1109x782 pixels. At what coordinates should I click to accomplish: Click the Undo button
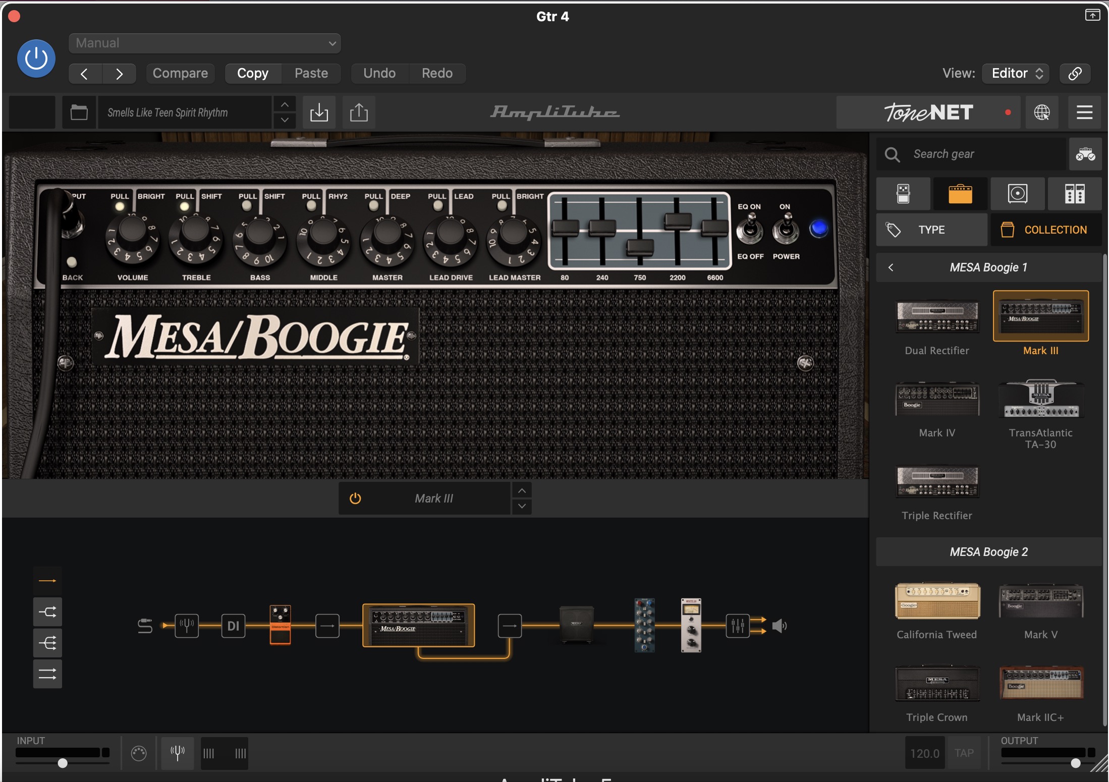point(379,74)
